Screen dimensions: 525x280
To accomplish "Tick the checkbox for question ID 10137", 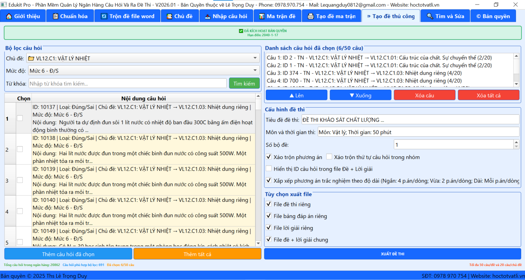I will pos(20,118).
